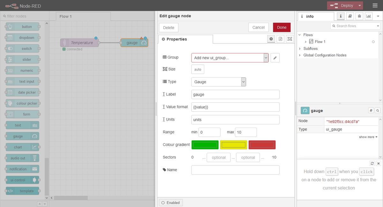
Task: Expand the Flow 1 tree item
Action: click(x=306, y=42)
